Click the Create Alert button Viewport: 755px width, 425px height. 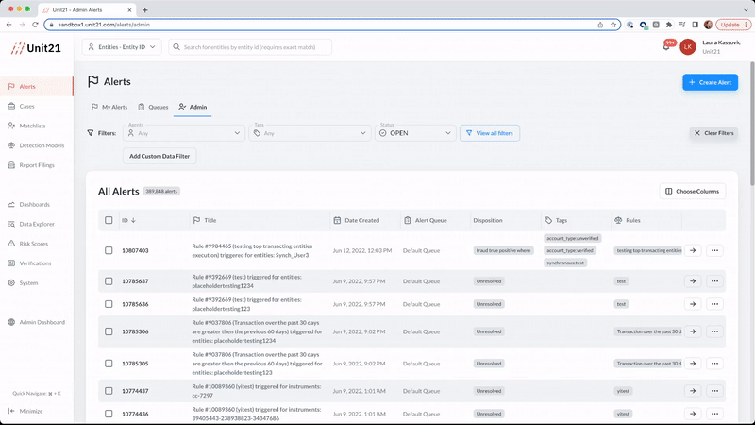[x=711, y=82]
